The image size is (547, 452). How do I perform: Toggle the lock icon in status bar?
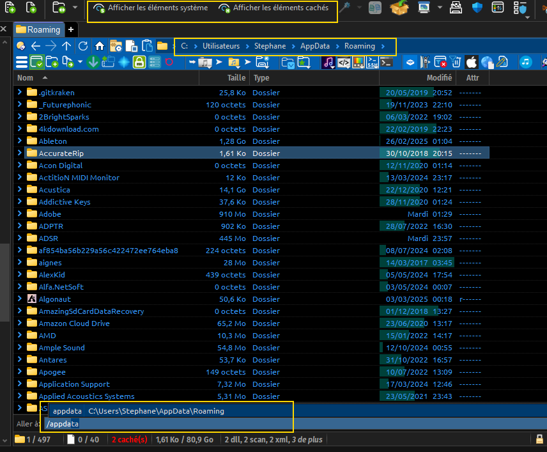click(539, 439)
